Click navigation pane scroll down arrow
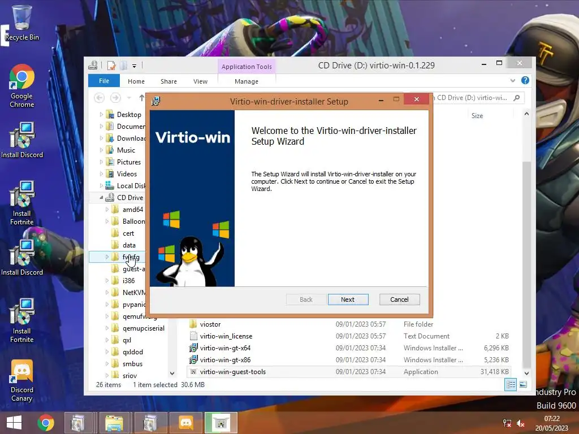 coord(172,374)
